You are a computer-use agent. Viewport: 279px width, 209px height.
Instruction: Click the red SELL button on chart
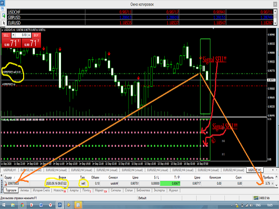pyautogui.click(x=6, y=35)
